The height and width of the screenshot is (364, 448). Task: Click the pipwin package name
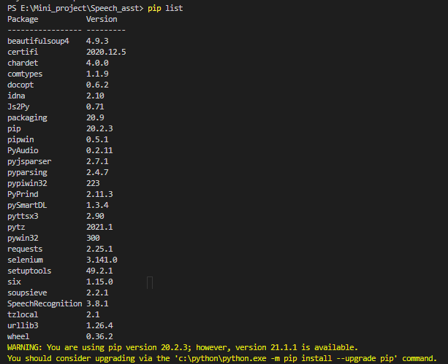(20, 139)
